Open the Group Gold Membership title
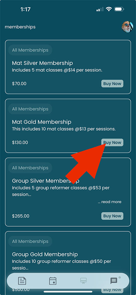 45,254
